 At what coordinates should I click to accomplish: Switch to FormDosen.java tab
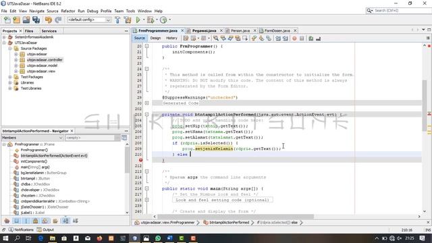point(277,30)
